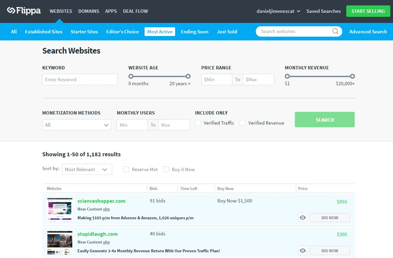Click the scienceshopper.com $955 price
393x258 pixels.
[x=342, y=201]
